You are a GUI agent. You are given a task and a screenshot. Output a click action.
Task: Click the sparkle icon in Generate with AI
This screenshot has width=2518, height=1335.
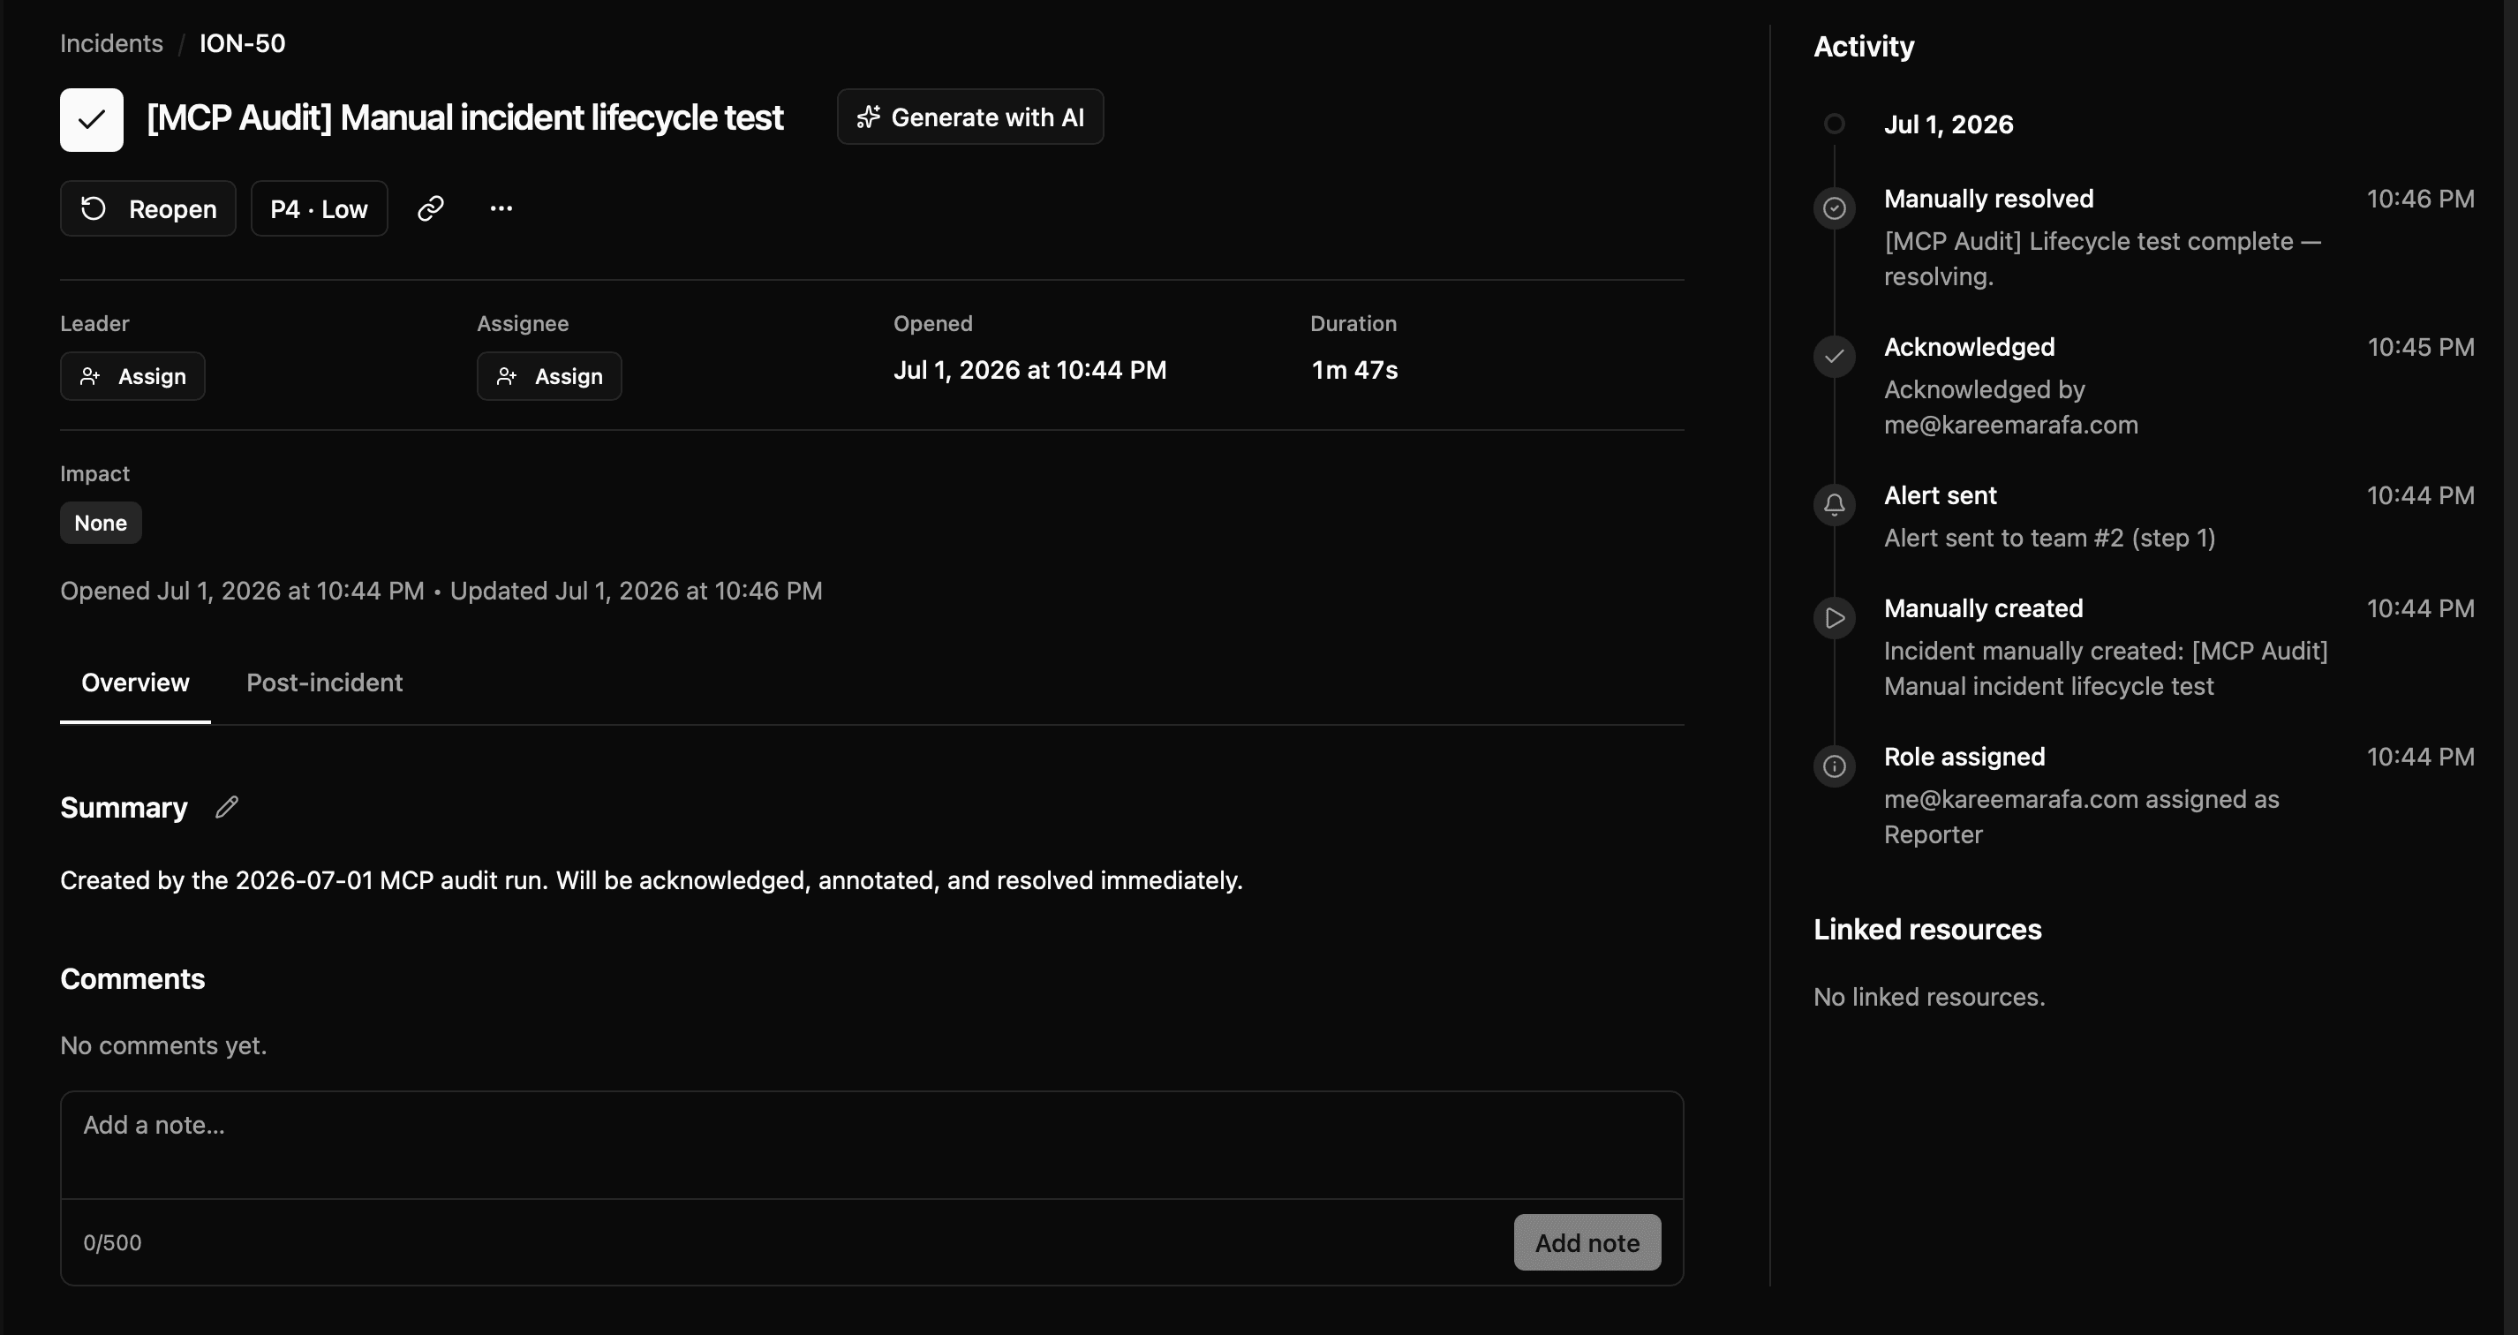tap(868, 117)
